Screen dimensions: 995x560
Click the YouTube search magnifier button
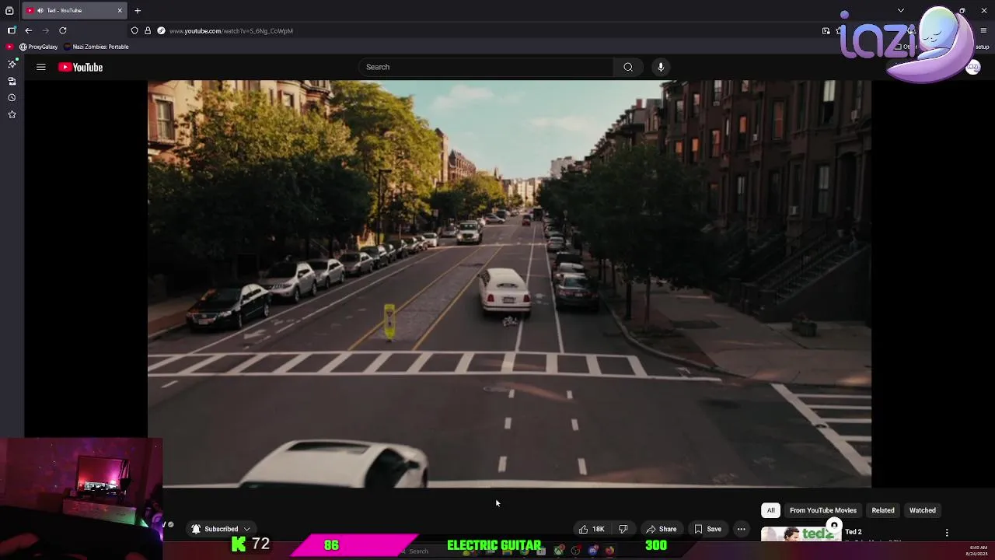[628, 67]
